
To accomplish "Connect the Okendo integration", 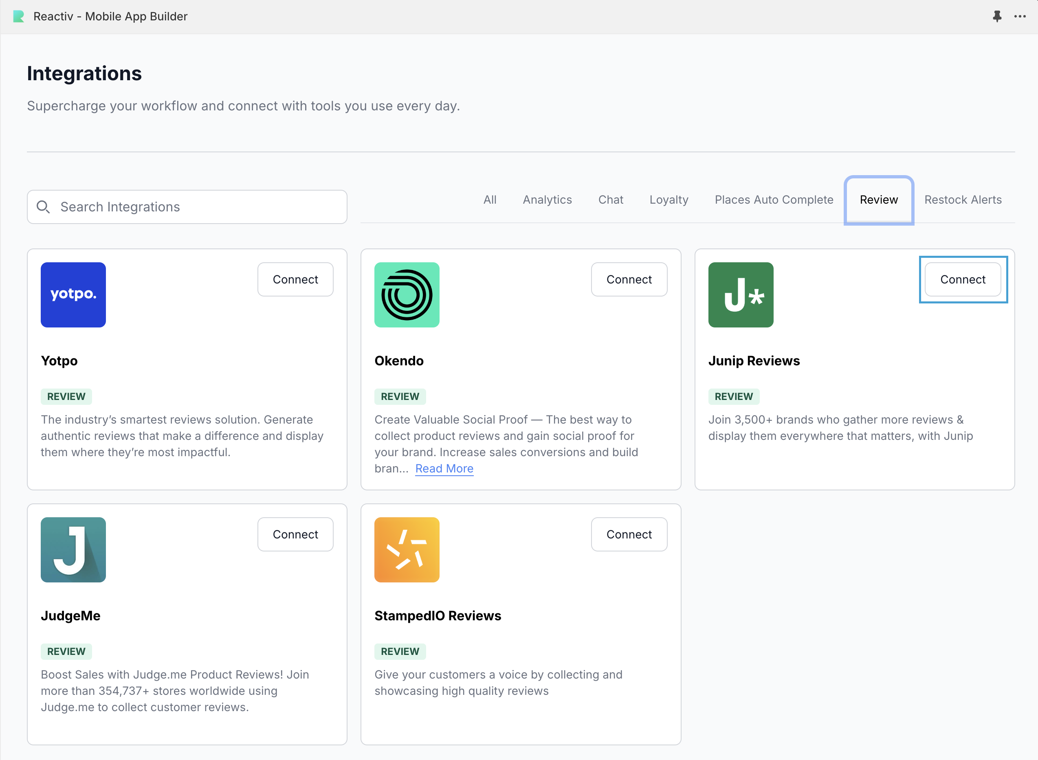I will [629, 279].
